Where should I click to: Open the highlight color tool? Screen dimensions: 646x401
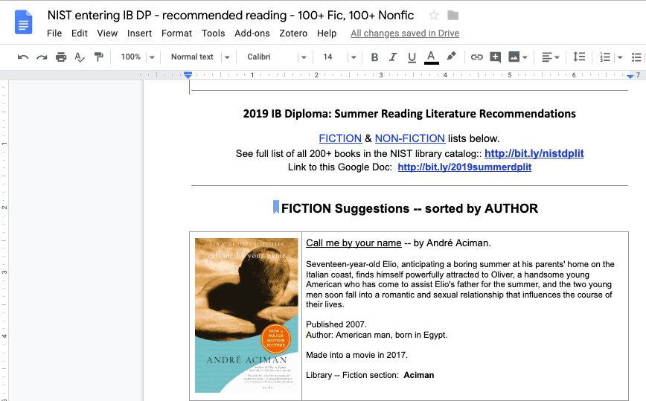pos(451,57)
